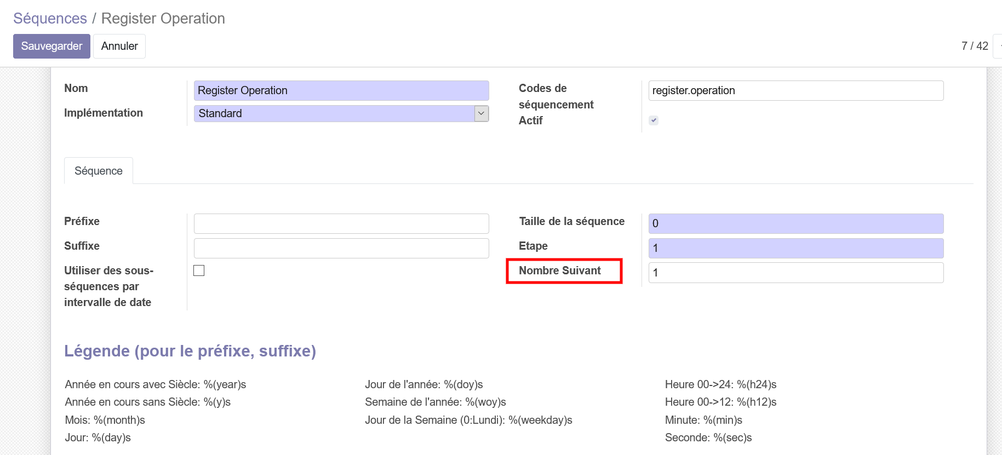
Task: Click the 7 / 42 pager counter
Action: point(975,46)
